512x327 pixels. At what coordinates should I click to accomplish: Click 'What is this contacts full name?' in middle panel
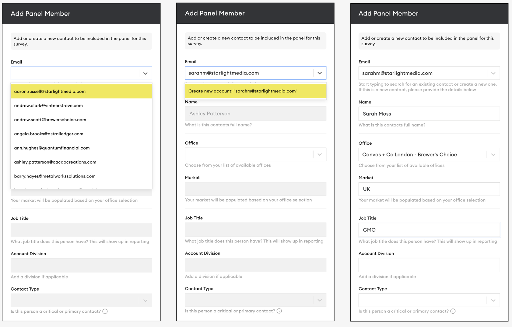[218, 125]
